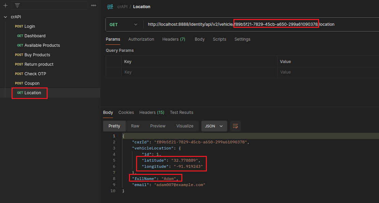Click the HTTP request icon in breadcrumb
Viewport: 379px width, 203px height.
110,7
